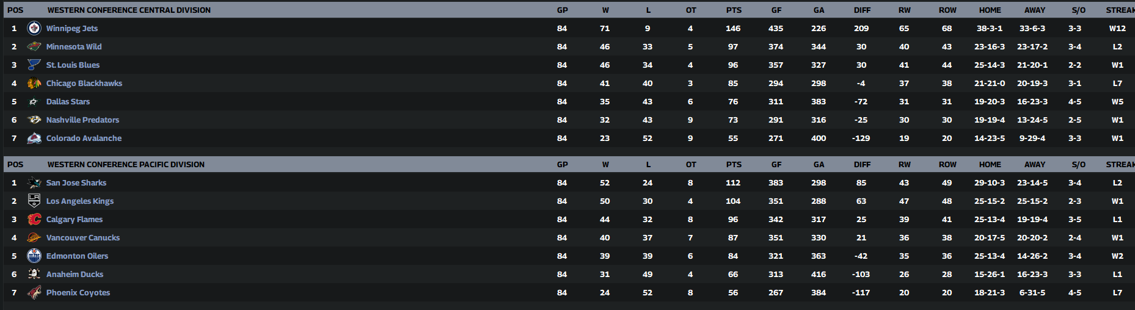Sort Central Division by HOME column header
1135x310 pixels.
[990, 10]
